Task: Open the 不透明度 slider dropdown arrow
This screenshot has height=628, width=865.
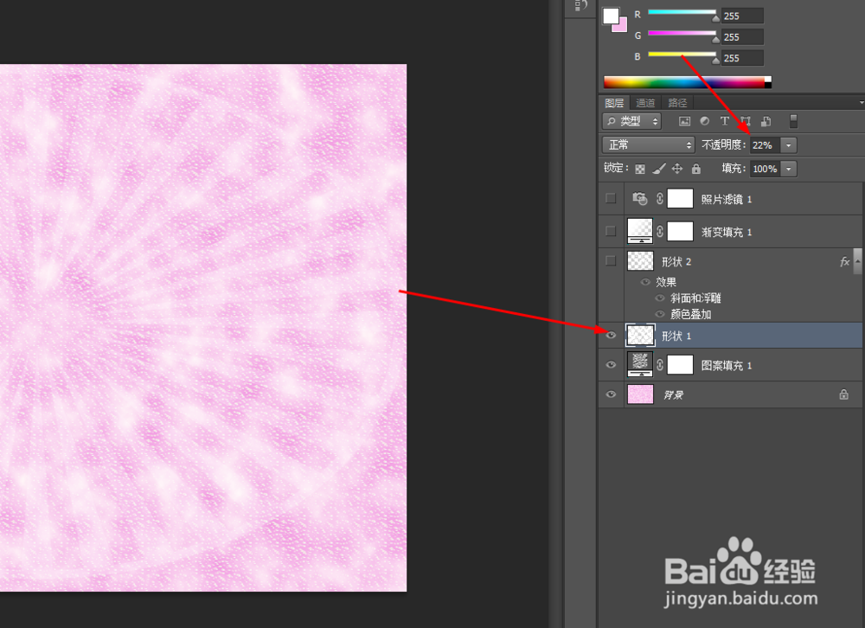Action: pos(789,145)
